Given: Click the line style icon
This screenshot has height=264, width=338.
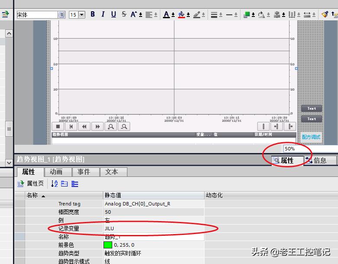Looking at the screenshot, I should tap(214, 15).
